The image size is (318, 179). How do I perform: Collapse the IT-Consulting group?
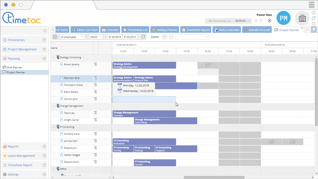pyautogui.click(x=54, y=127)
